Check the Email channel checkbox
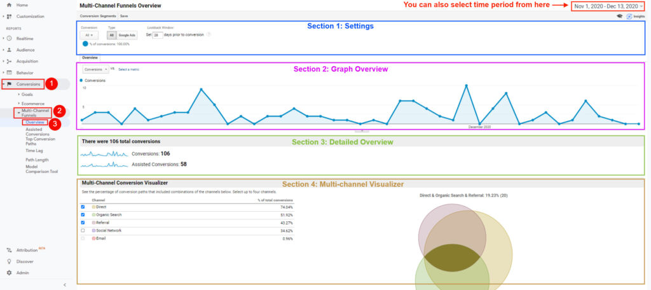The image size is (651, 290). click(x=83, y=238)
